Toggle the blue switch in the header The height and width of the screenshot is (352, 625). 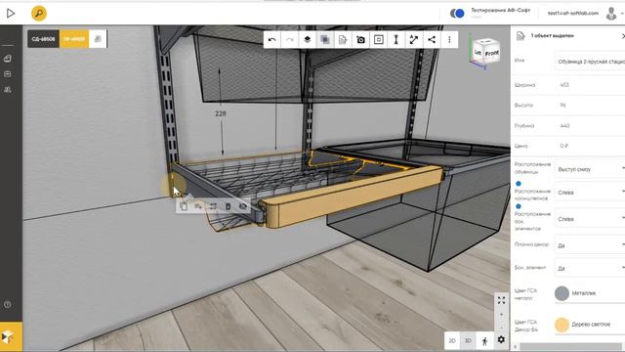(457, 13)
